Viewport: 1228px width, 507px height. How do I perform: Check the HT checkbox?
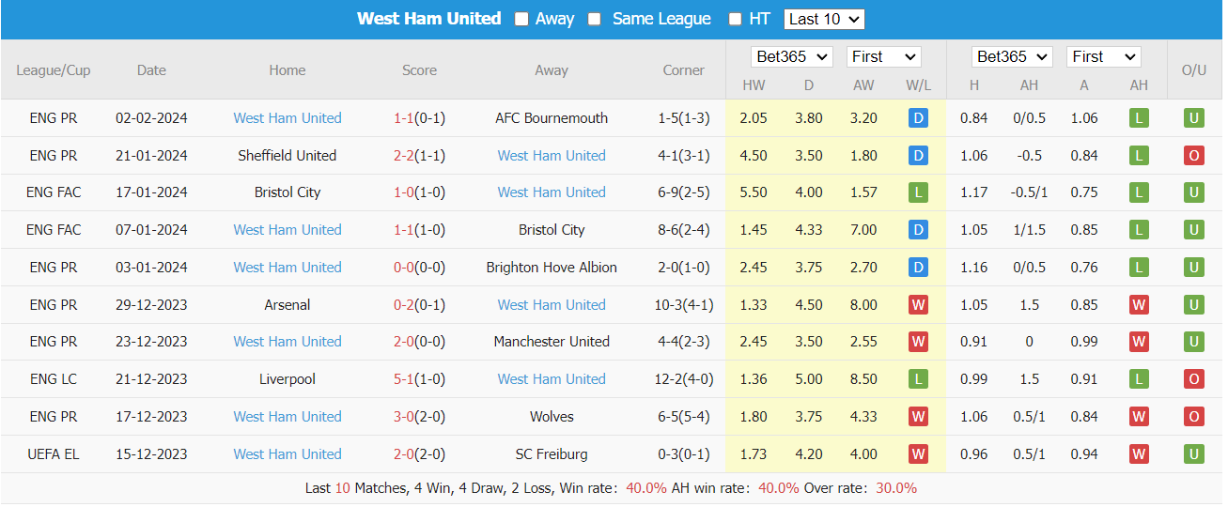[735, 19]
